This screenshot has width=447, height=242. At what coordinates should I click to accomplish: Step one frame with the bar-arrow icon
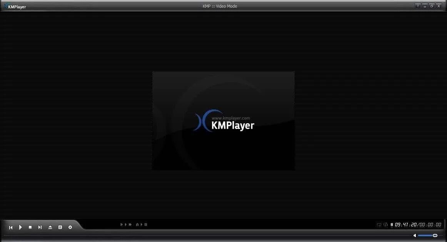122,225
